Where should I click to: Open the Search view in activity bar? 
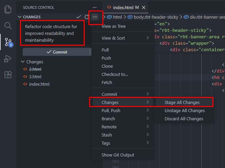pyautogui.click(x=8, y=26)
